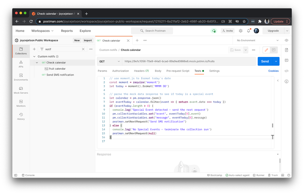
Task: Click the sync status cloud icon
Action: pyautogui.click(x=214, y=31)
